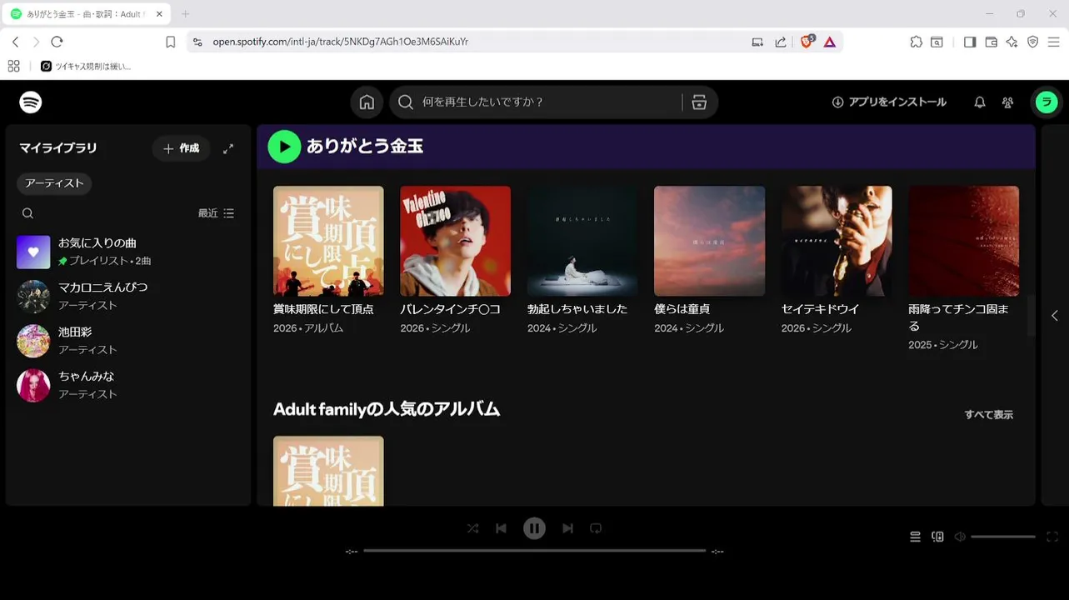Screen dimensions: 1069x600
Task: Open install app icon in address bar
Action: coord(757,42)
